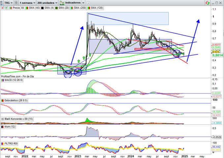Click the info 'i' icon in toolbar
This screenshot has width=224, height=158.
click(88, 3)
